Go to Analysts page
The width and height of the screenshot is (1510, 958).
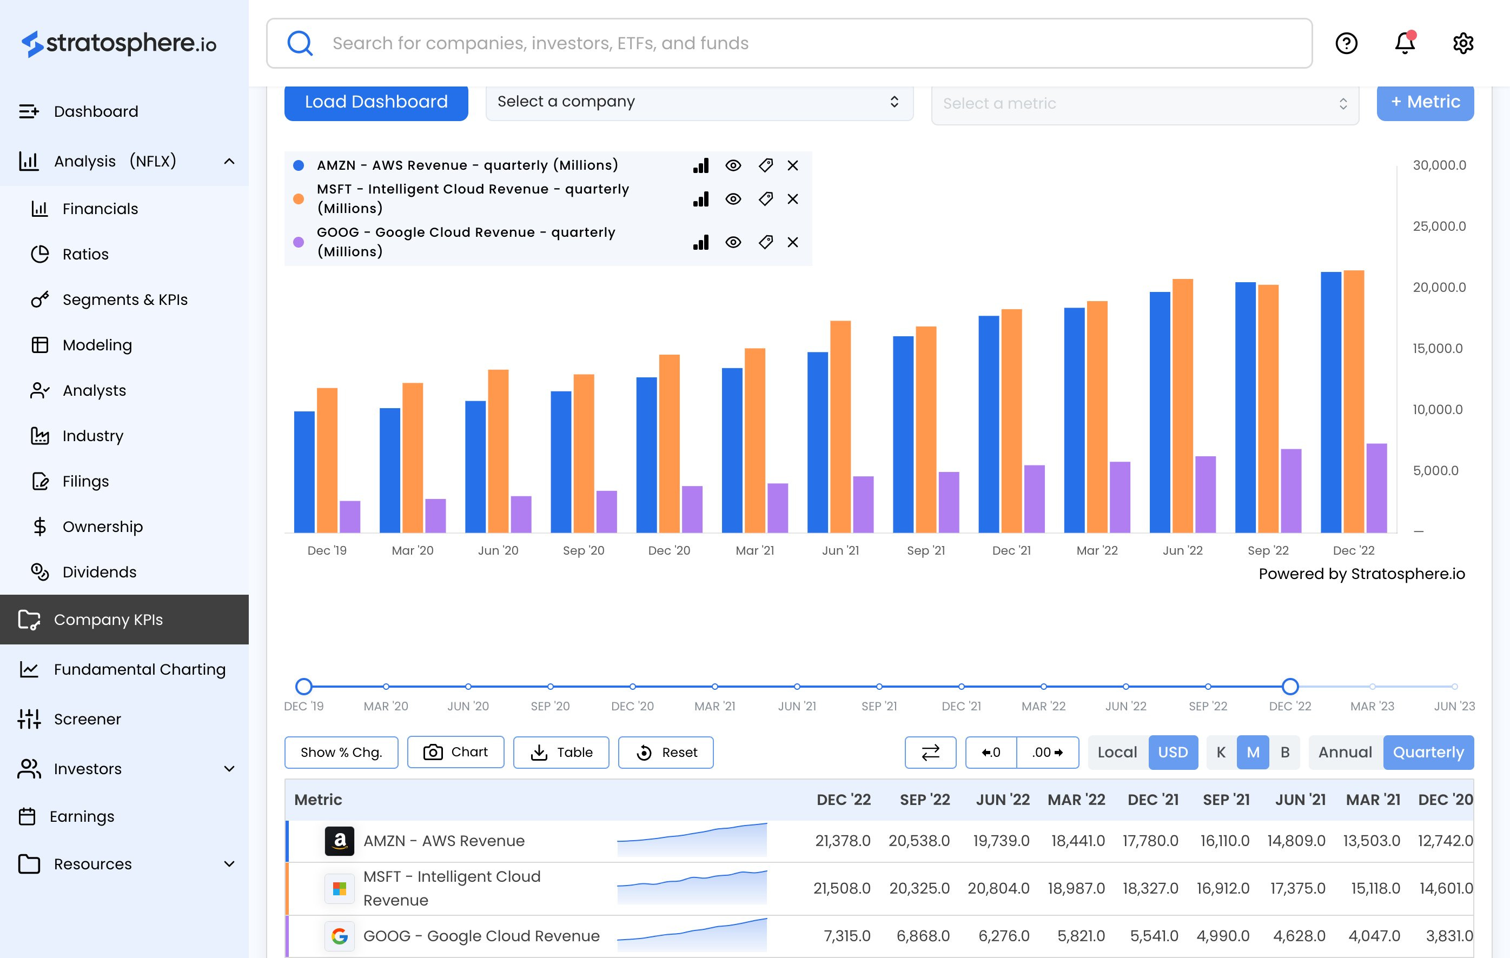click(x=124, y=390)
